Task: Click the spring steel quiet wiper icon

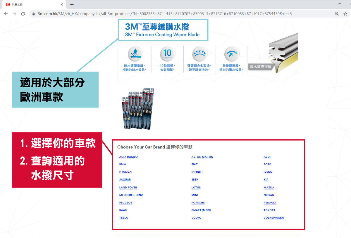Action: pyautogui.click(x=199, y=54)
